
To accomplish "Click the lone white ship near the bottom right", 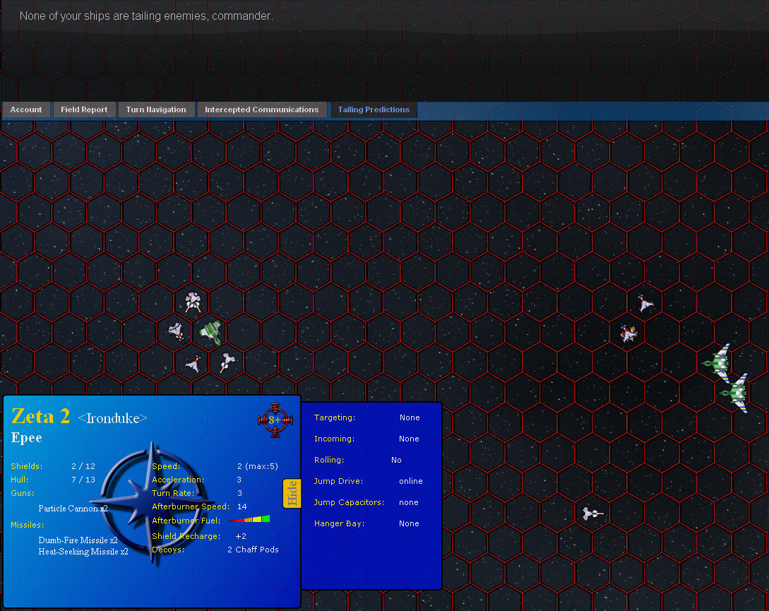I will pos(592,514).
